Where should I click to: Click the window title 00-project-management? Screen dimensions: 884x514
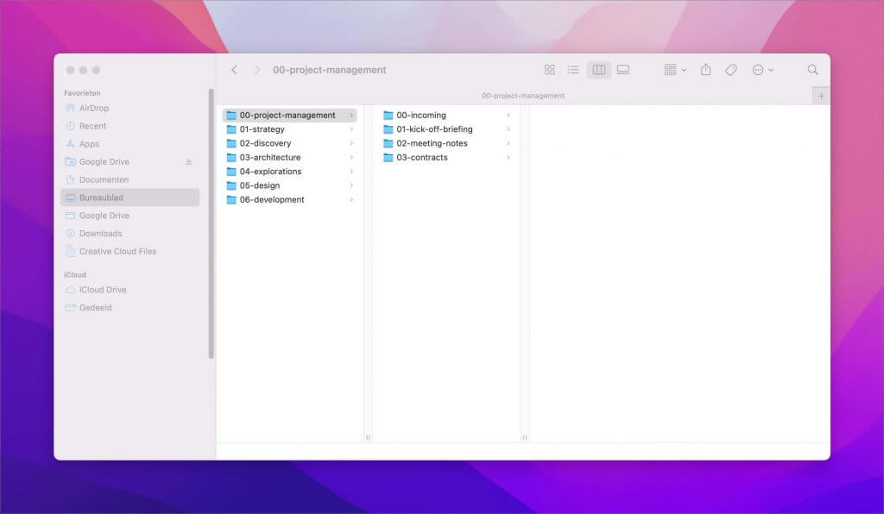coord(330,70)
